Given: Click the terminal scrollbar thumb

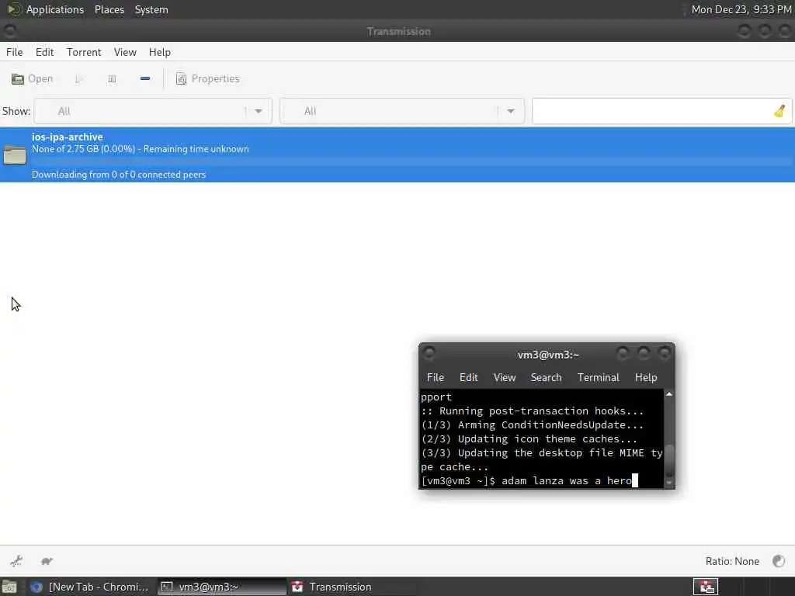Looking at the screenshot, I should pos(669,460).
